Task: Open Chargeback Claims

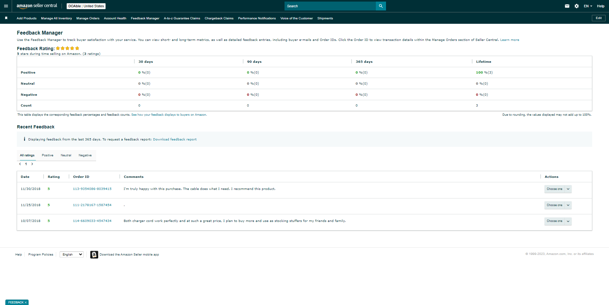Action: click(219, 18)
